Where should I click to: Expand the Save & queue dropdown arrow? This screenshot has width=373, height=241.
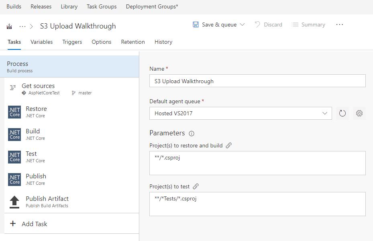(242, 25)
